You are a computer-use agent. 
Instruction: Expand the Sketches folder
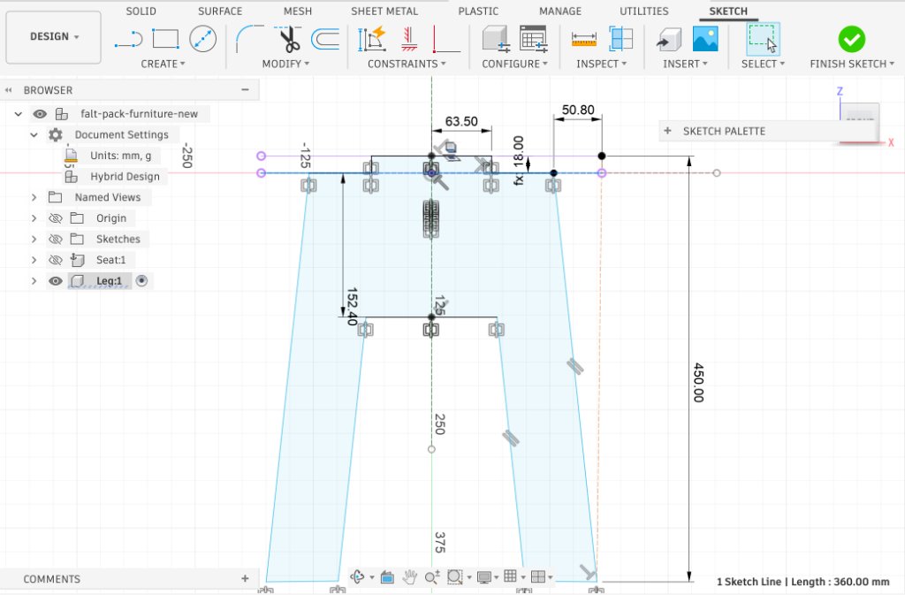click(x=34, y=239)
